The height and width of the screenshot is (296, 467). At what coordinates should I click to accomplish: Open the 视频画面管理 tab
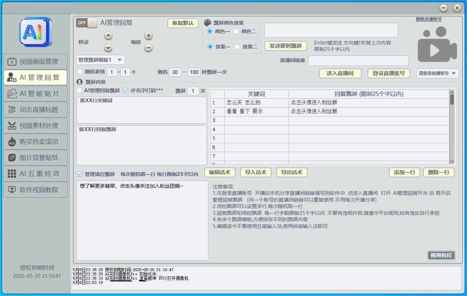(x=35, y=62)
